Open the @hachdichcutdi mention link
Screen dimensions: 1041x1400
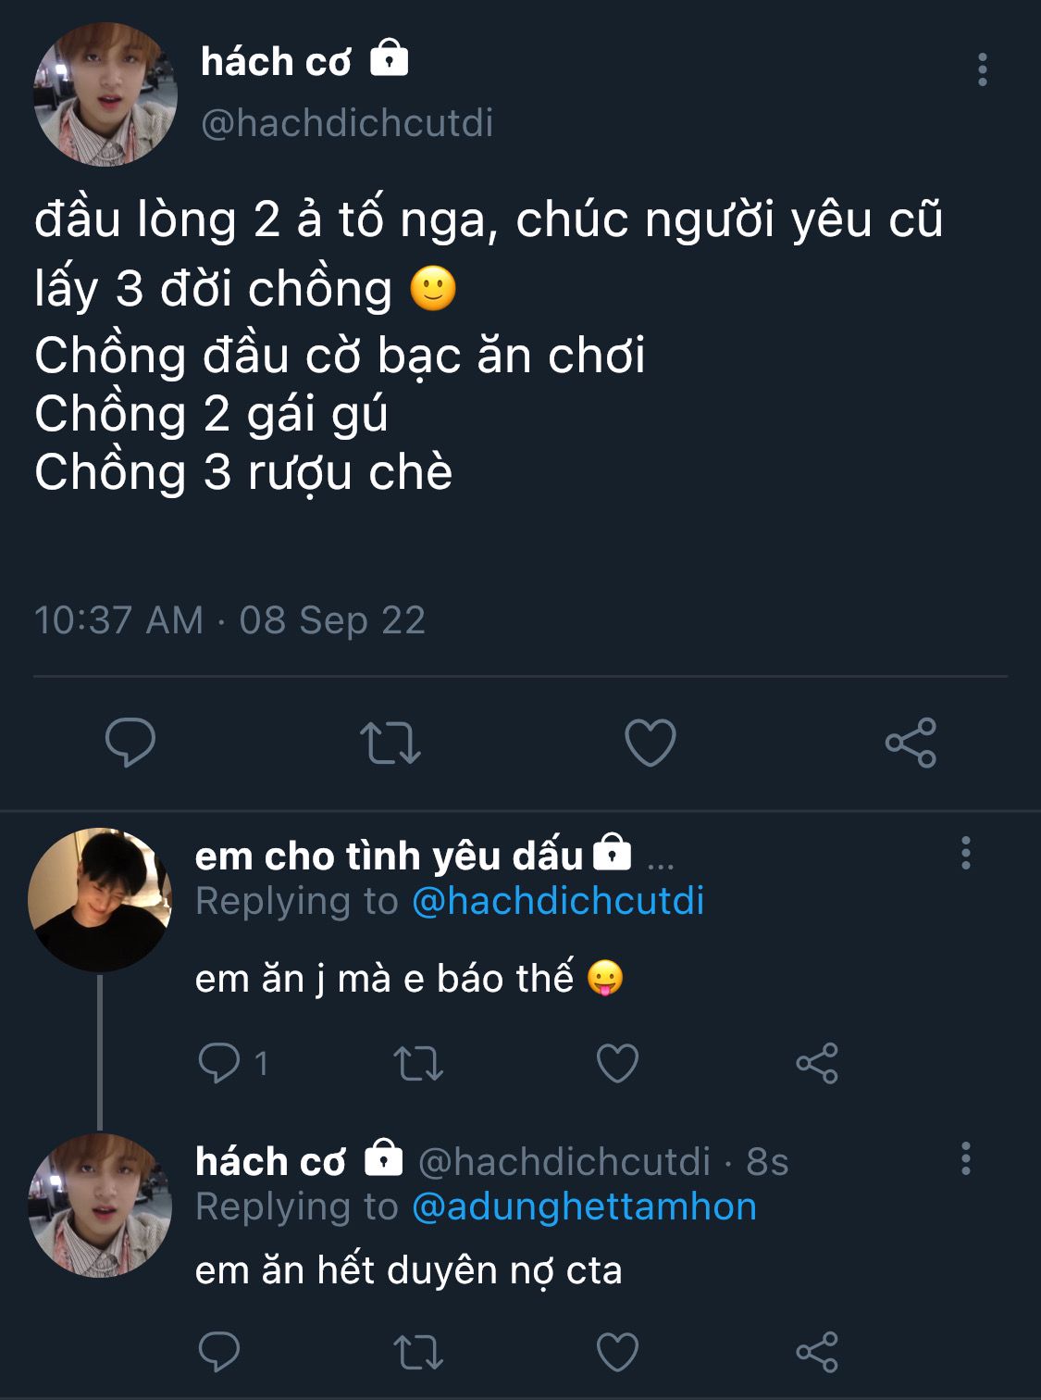tap(558, 901)
